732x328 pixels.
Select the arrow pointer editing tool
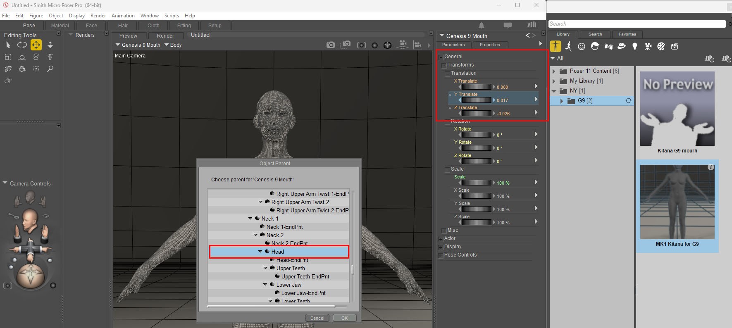(x=8, y=45)
